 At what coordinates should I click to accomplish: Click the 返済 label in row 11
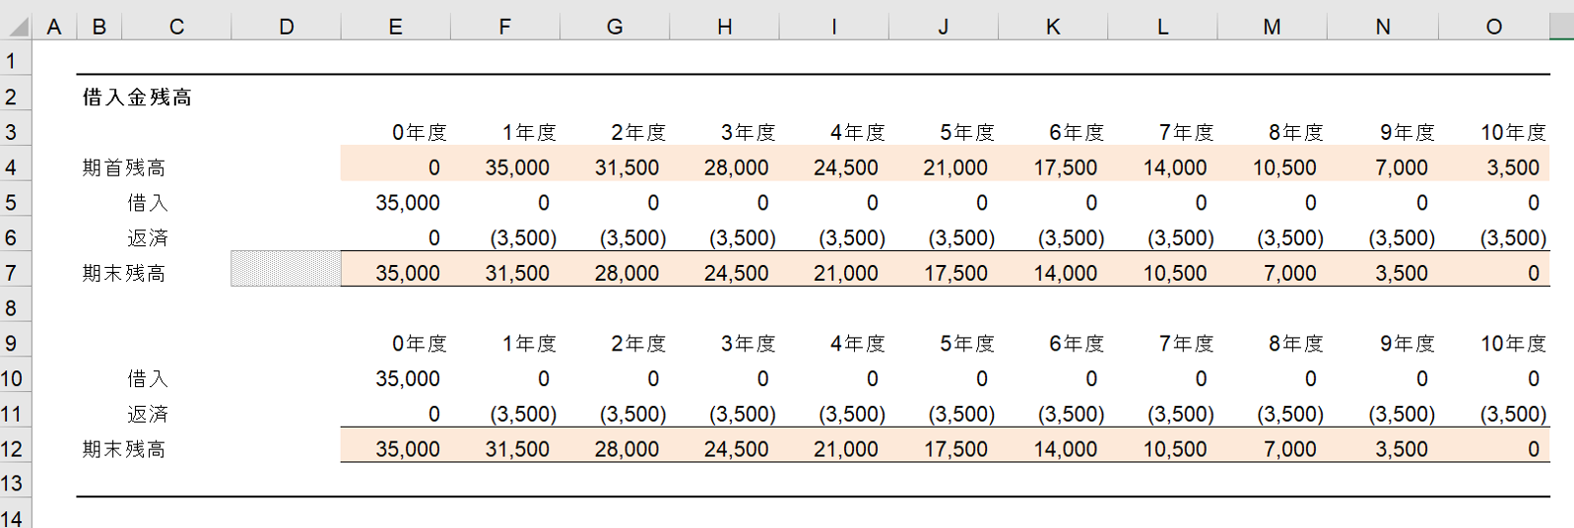[148, 415]
